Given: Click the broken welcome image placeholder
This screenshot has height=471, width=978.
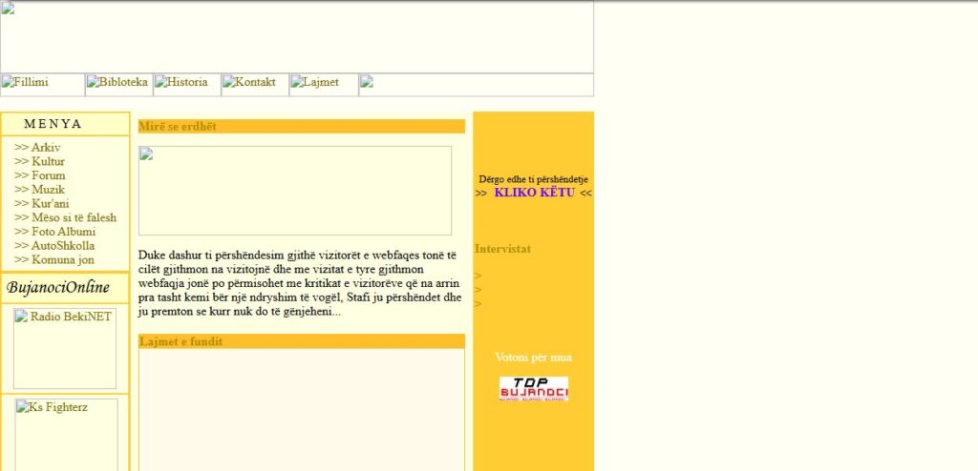Looking at the screenshot, I should point(294,191).
